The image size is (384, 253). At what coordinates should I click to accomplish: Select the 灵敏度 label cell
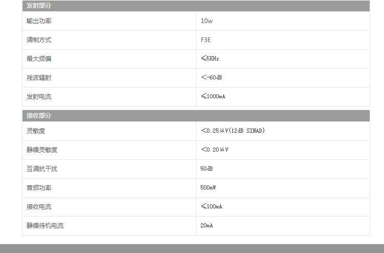(x=36, y=131)
